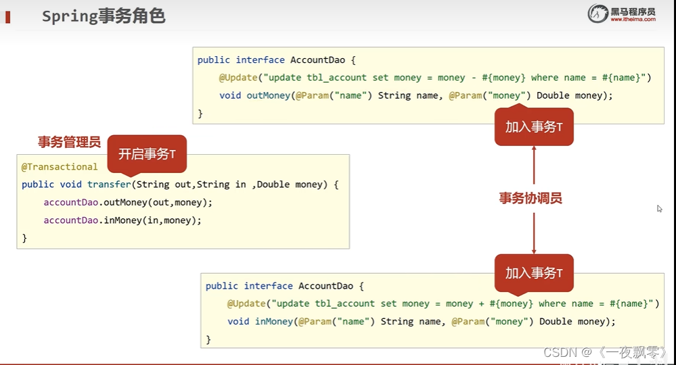Select the 事务管理员 red label
Image resolution: width=676 pixels, height=365 pixels.
point(69,142)
